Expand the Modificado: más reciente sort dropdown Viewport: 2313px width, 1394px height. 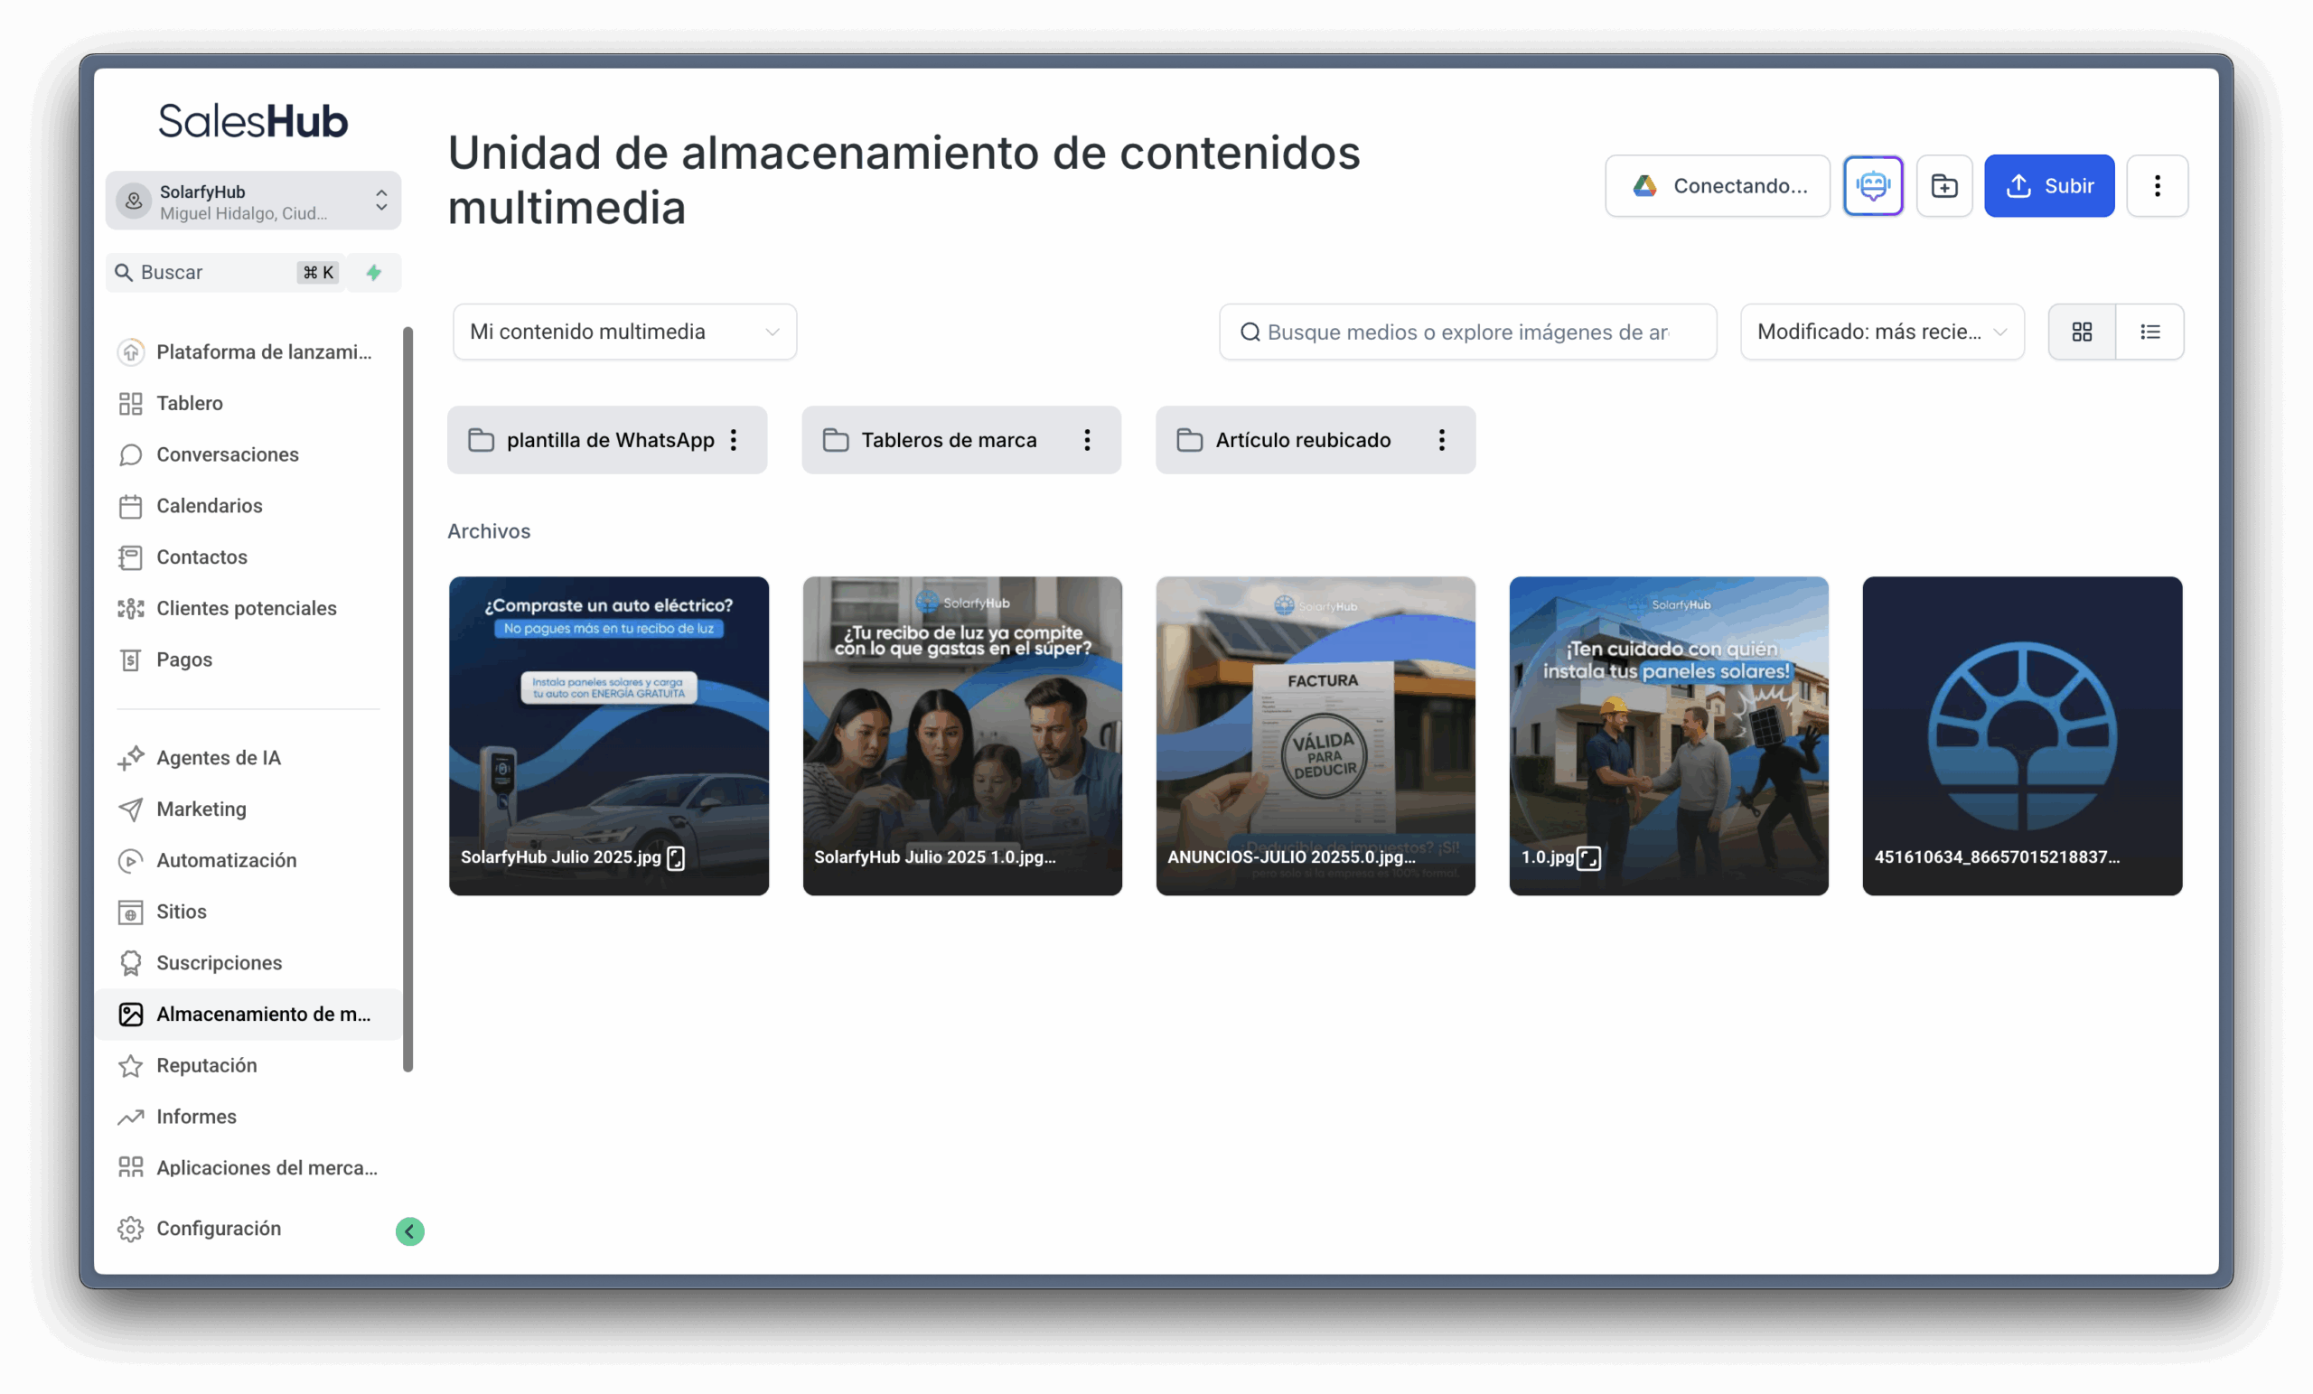tap(1881, 332)
